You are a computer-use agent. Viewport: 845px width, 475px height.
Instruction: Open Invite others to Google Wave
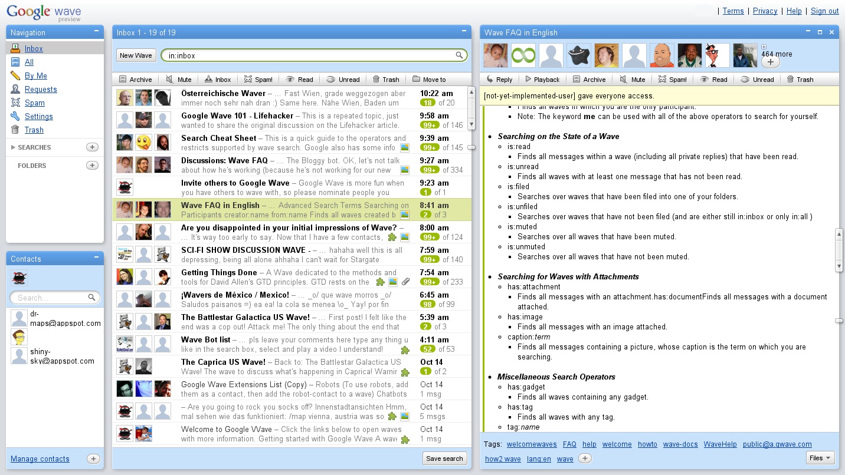(x=292, y=187)
